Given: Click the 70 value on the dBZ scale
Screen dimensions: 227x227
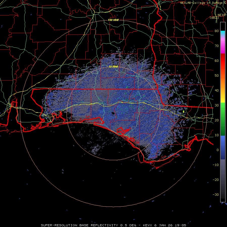Looking at the screenshot, I should (x=217, y=46).
